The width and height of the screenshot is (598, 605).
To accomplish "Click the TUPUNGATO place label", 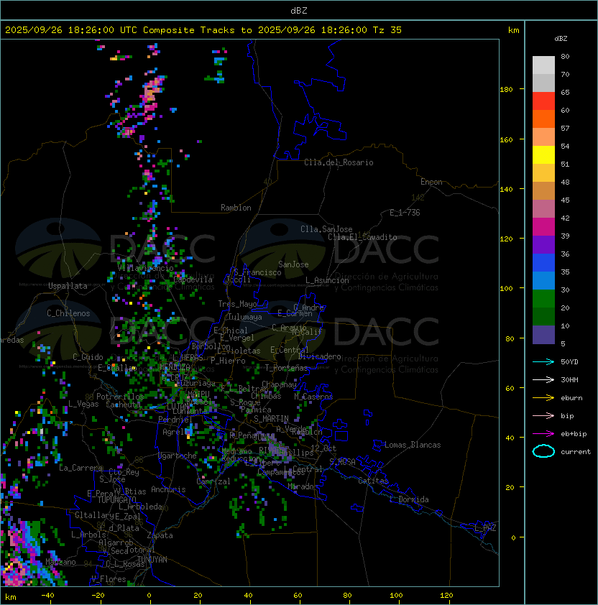I will click(116, 499).
